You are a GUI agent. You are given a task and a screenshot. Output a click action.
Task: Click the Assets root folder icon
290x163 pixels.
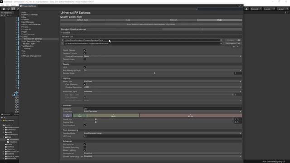pyautogui.click(x=4, y=125)
